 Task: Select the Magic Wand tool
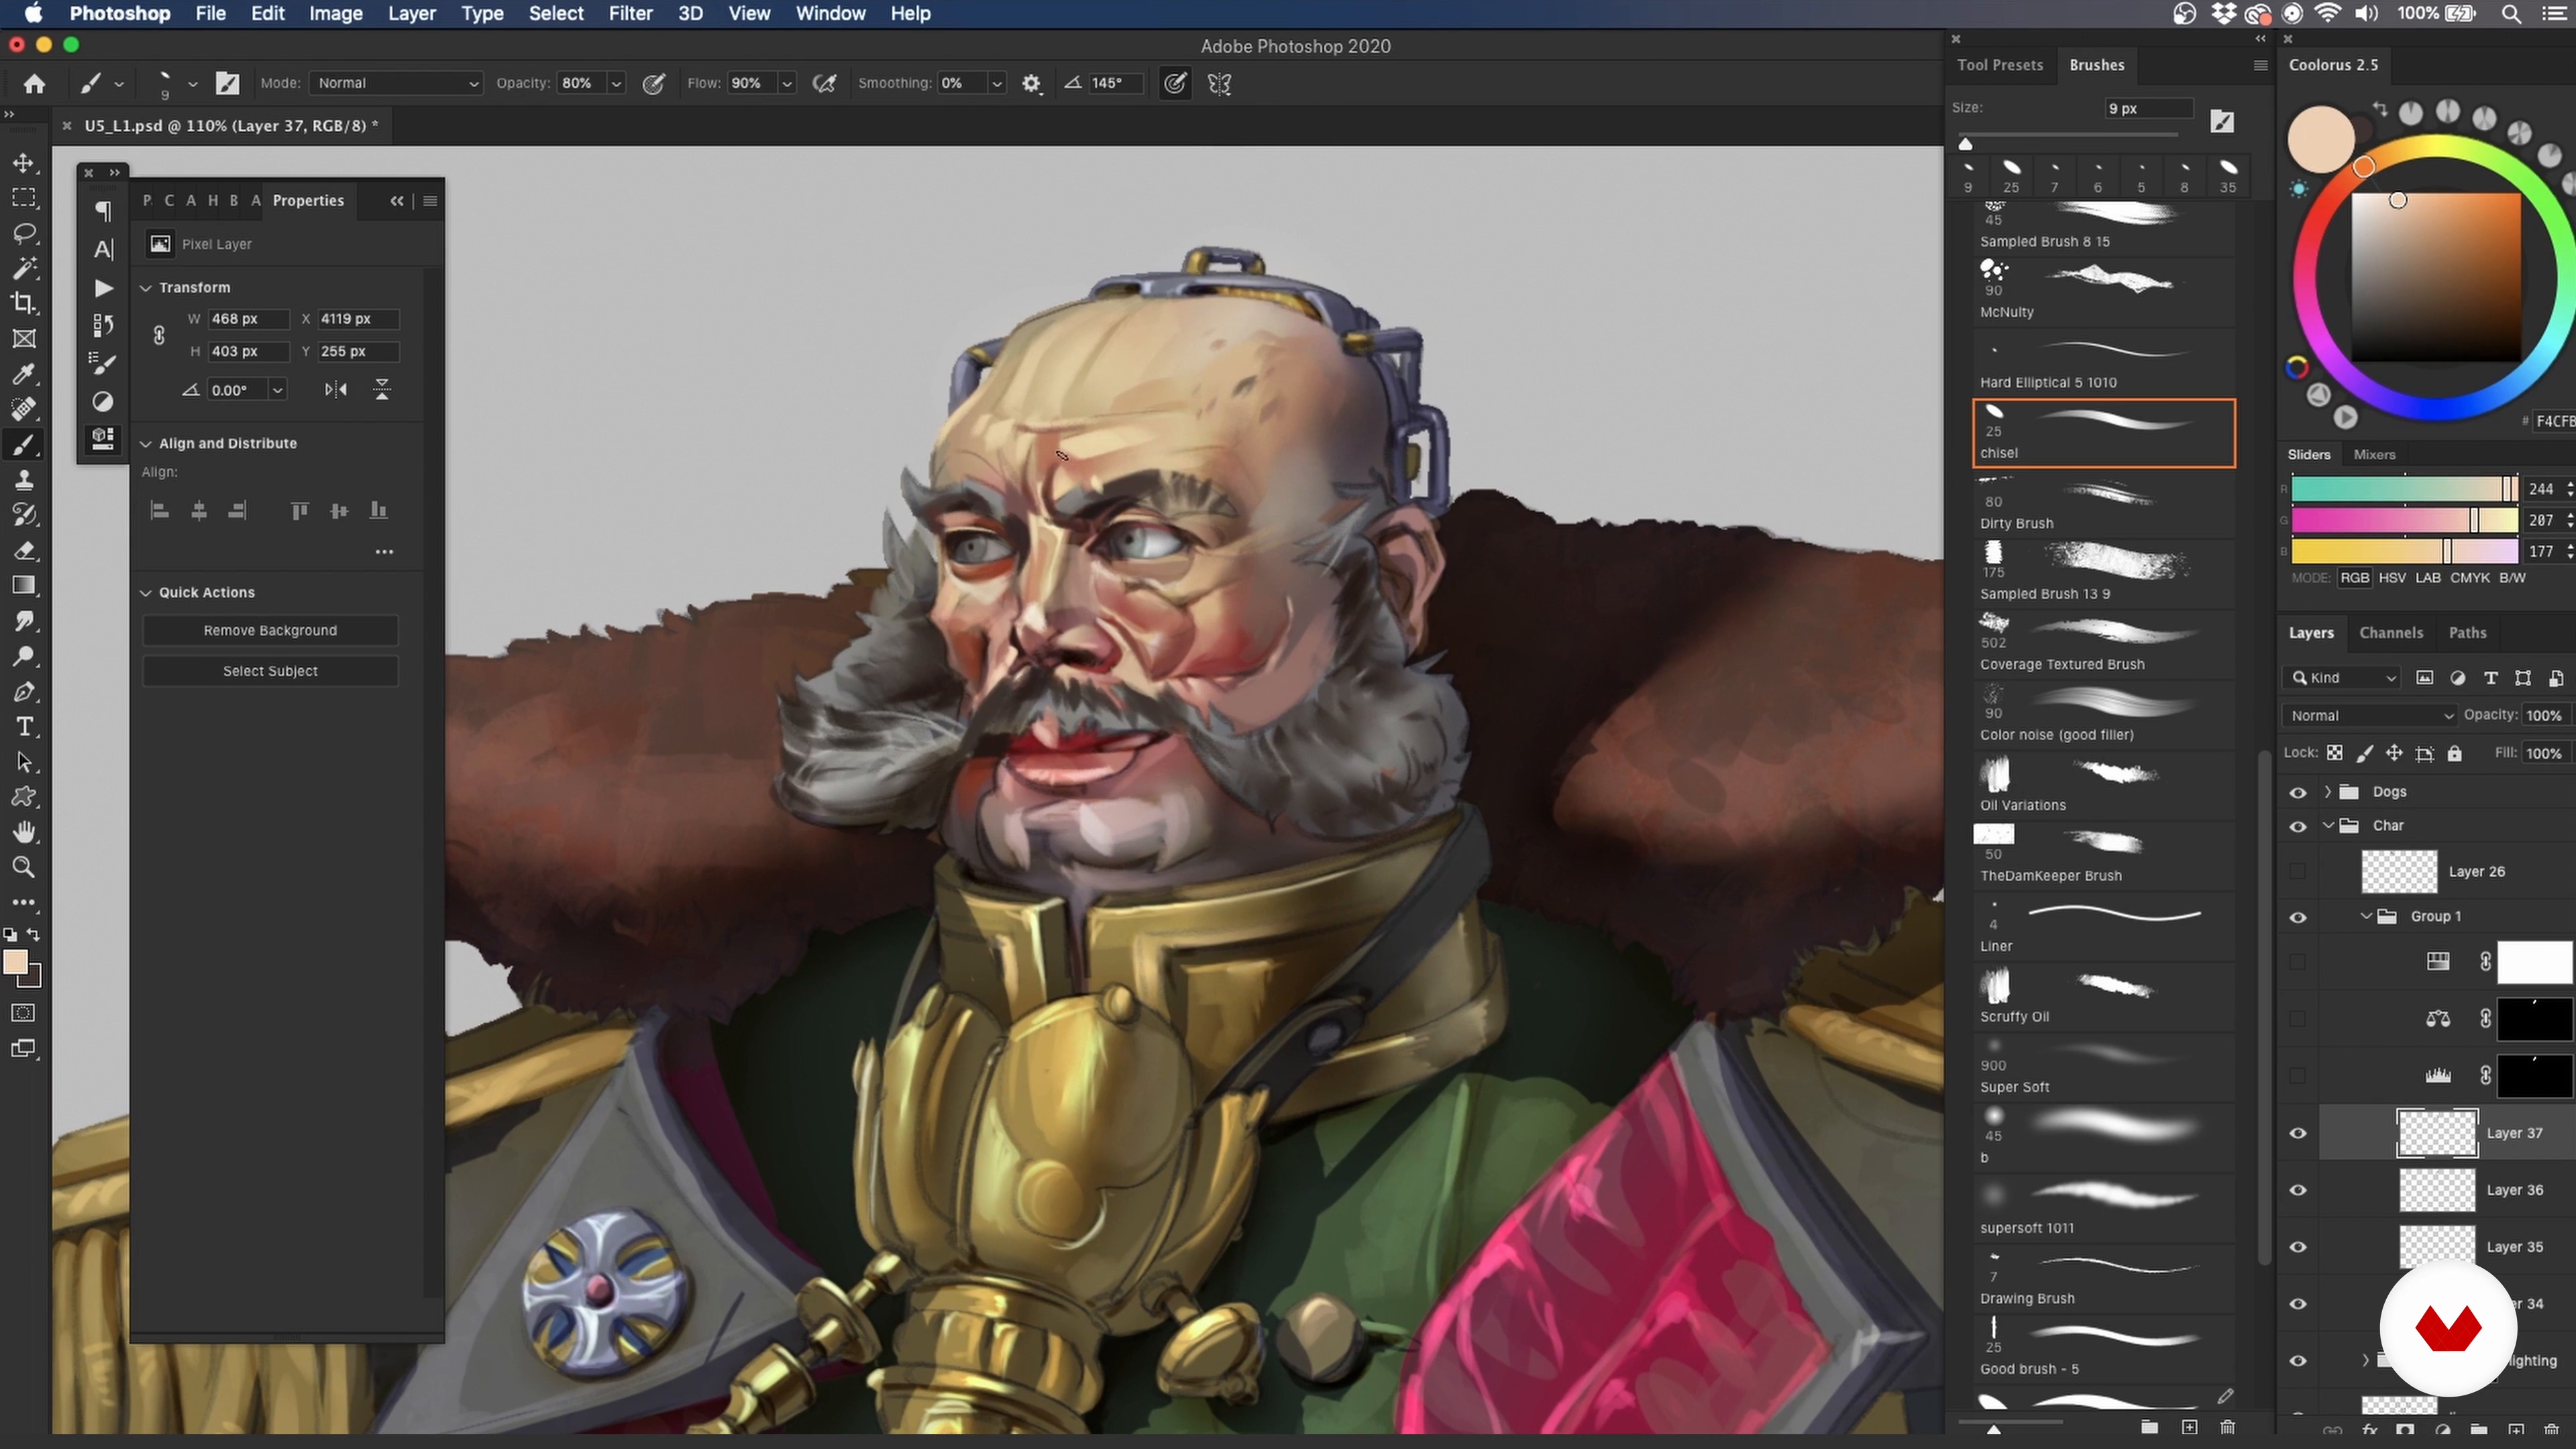(x=24, y=268)
